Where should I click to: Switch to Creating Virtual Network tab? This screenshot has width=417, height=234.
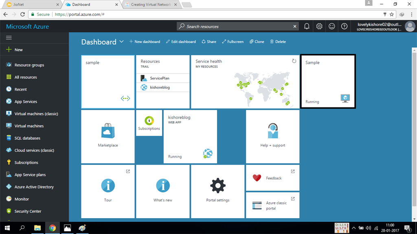coord(151,4)
